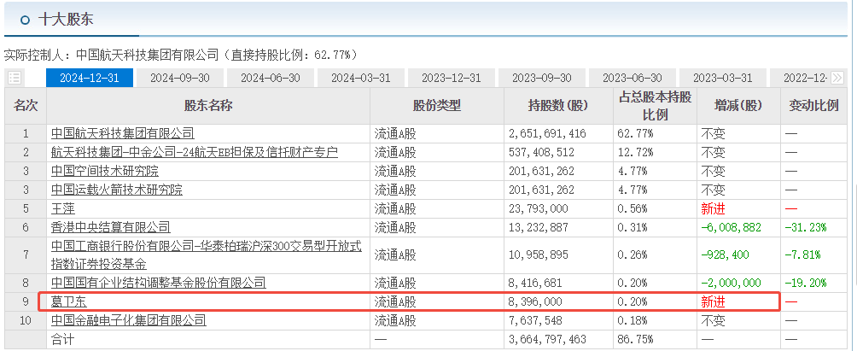Click the 合计 row label
This screenshot has height=351, width=857.
click(63, 339)
